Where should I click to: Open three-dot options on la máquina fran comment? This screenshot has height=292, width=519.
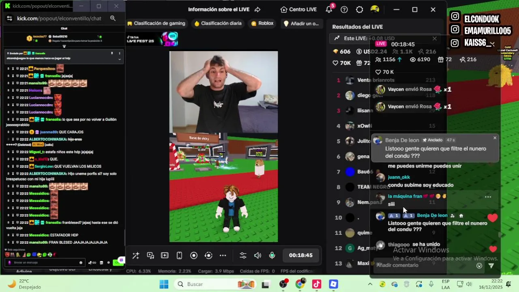(x=488, y=197)
